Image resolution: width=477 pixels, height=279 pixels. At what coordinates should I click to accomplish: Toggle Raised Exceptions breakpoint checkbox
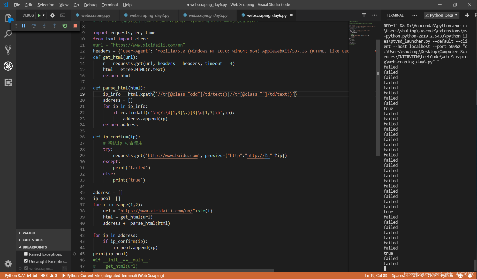[x=26, y=254]
